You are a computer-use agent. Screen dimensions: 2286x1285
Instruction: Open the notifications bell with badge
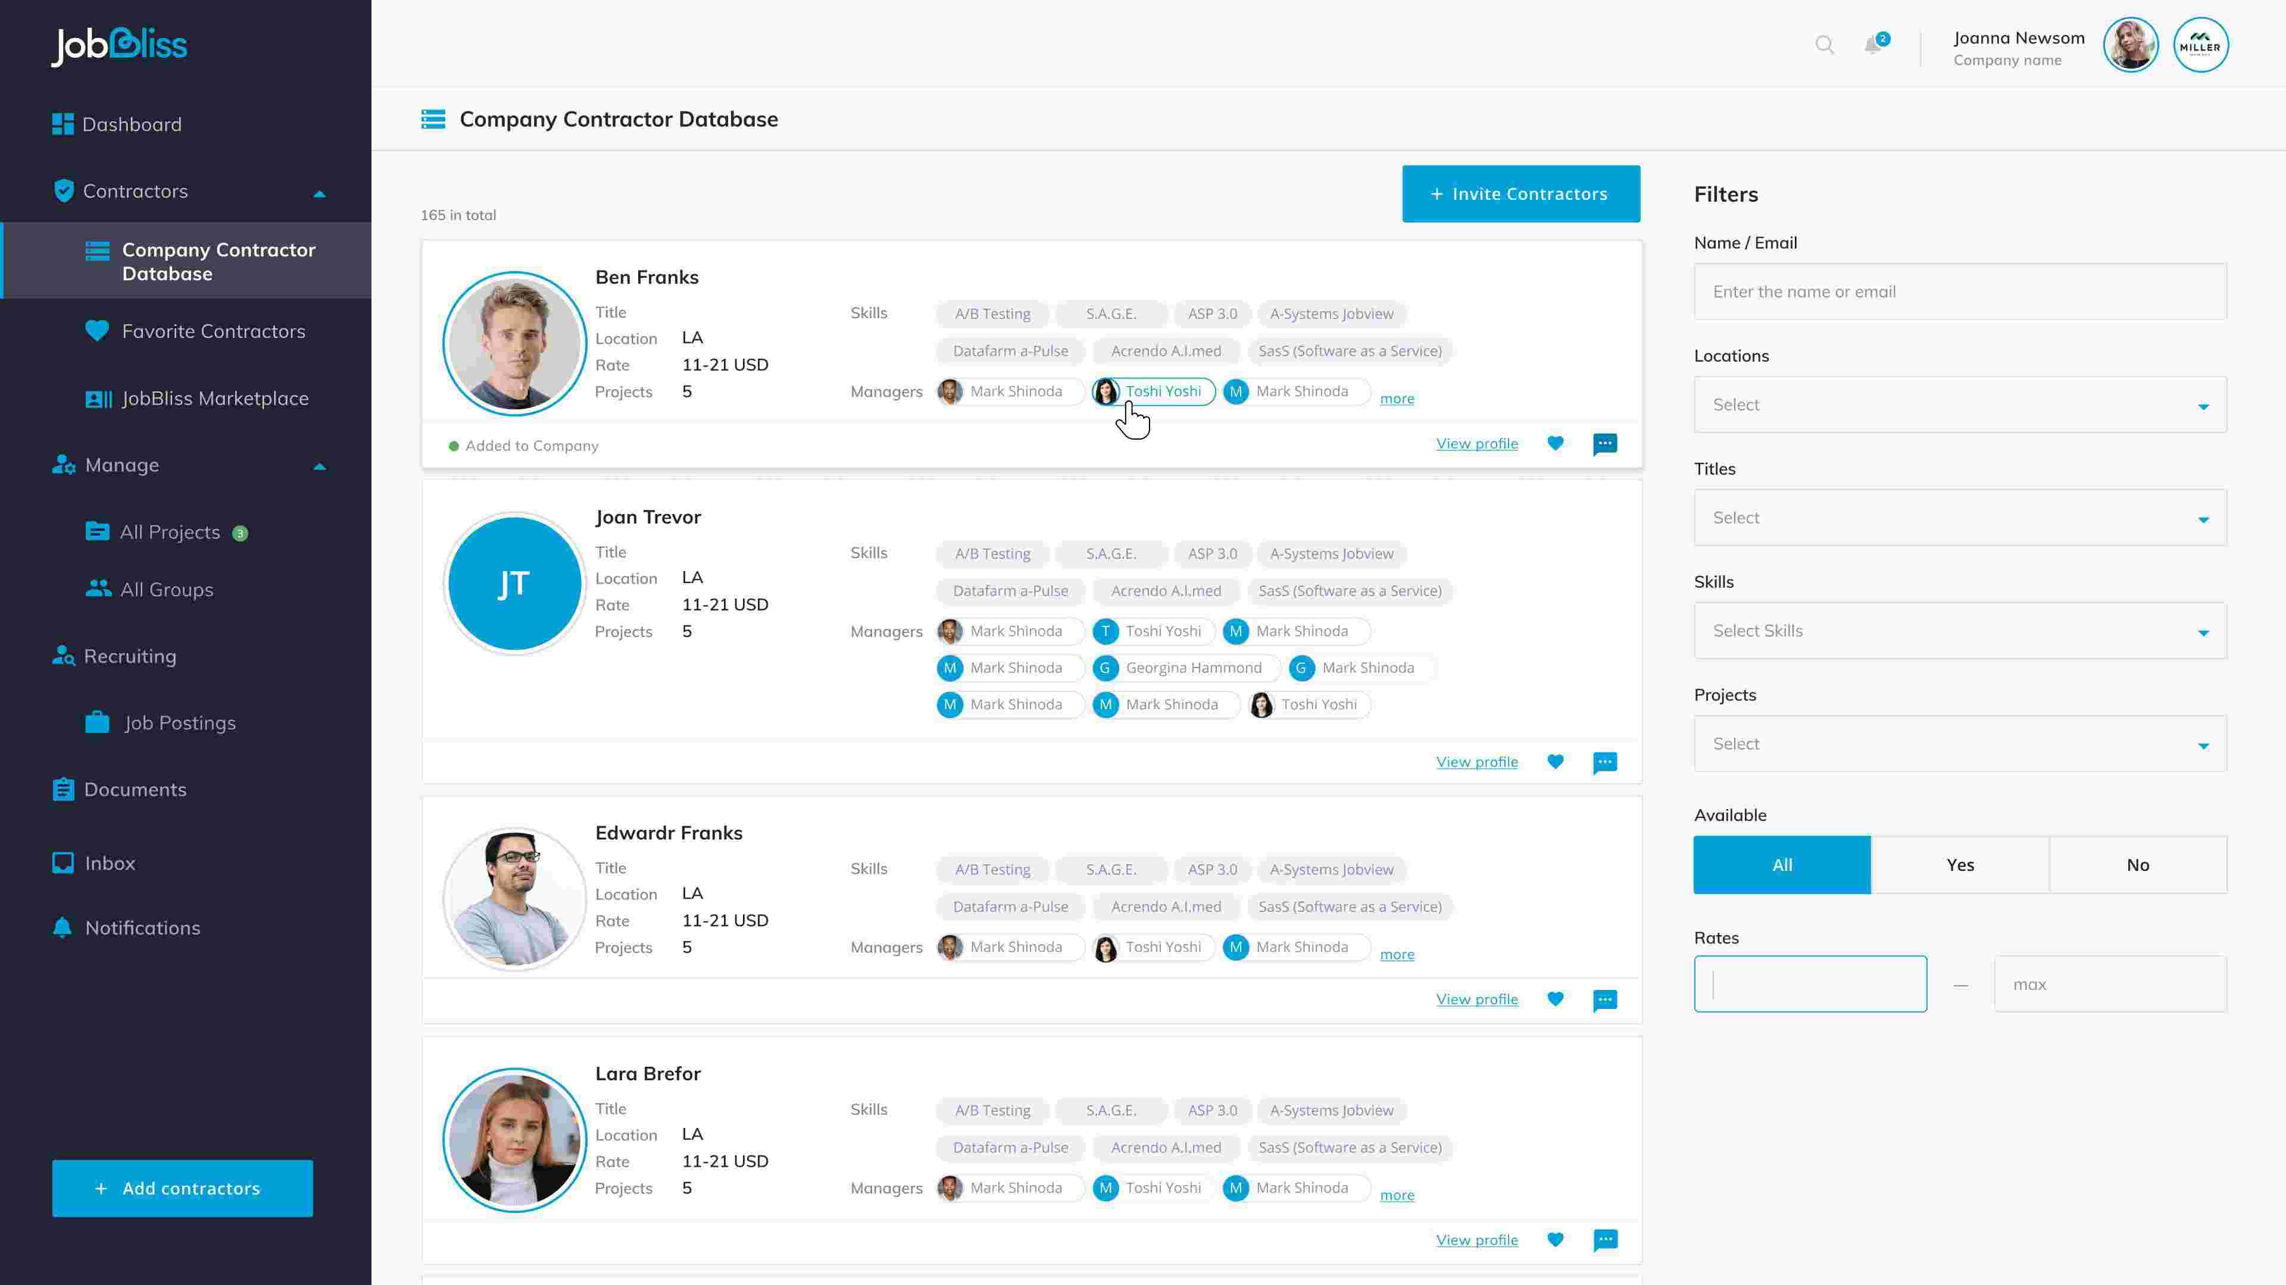[1873, 45]
